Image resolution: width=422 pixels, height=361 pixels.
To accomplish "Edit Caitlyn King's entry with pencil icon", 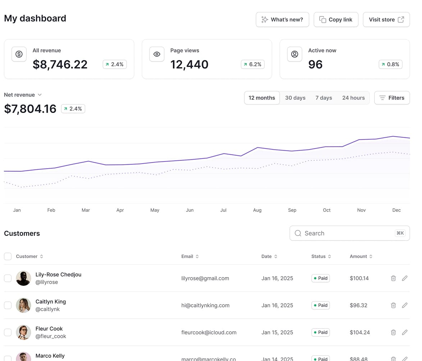I will coord(405,305).
